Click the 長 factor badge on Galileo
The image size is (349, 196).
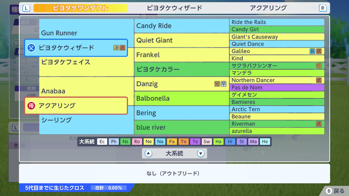pos(313,52)
